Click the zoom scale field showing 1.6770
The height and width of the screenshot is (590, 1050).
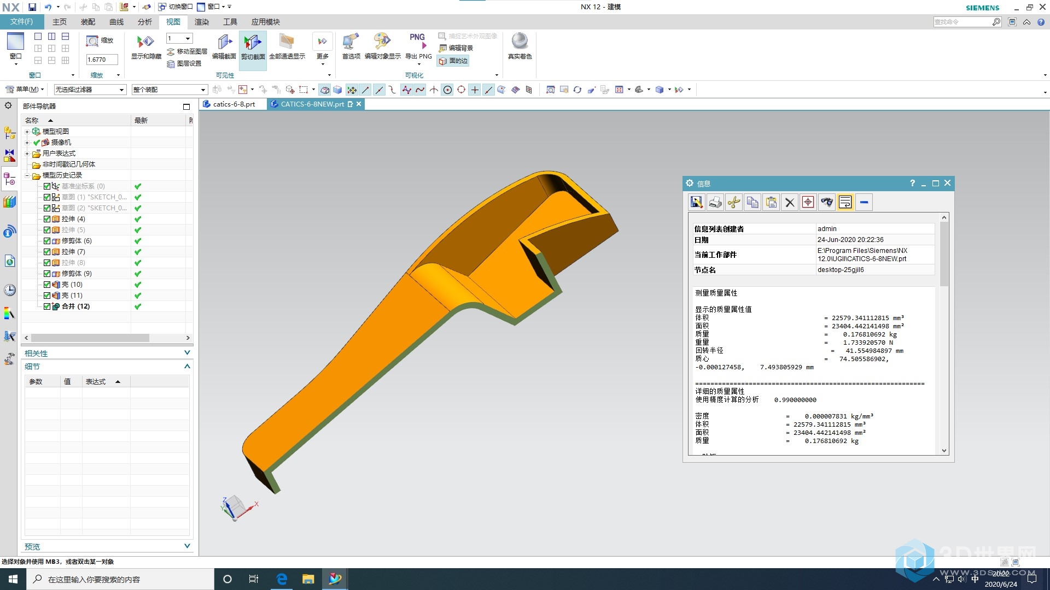click(102, 60)
